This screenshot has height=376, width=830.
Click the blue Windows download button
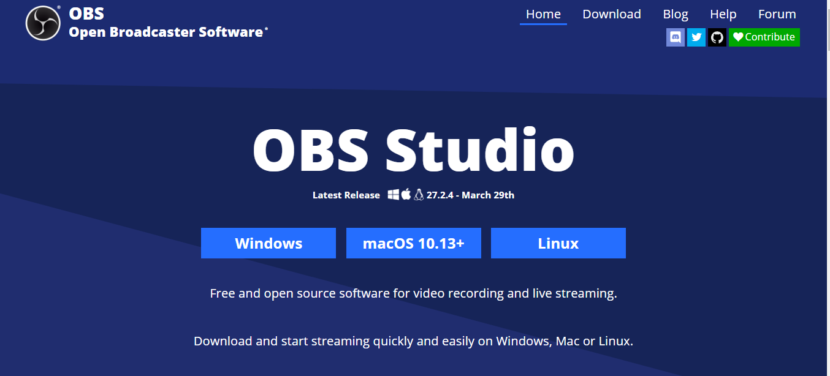tap(268, 243)
